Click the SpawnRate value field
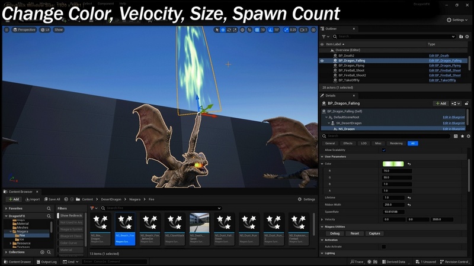Viewport: 474px width, 266px height. pos(396,211)
